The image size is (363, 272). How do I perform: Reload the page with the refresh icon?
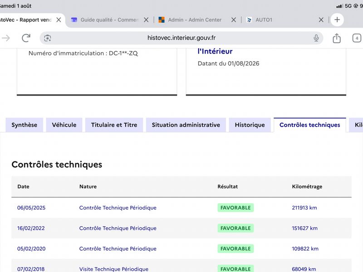[x=26, y=38]
